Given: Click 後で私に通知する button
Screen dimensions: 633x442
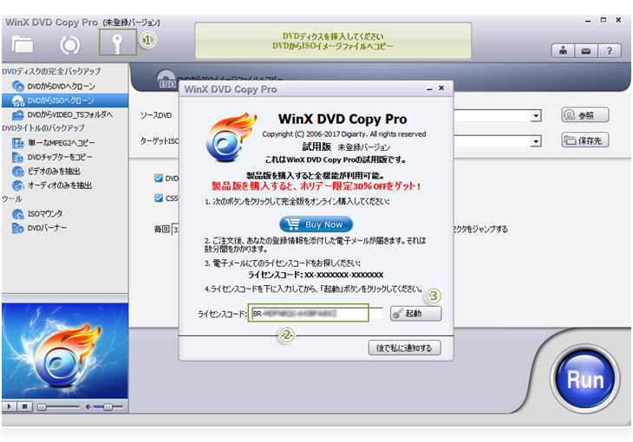Looking at the screenshot, I should [404, 348].
